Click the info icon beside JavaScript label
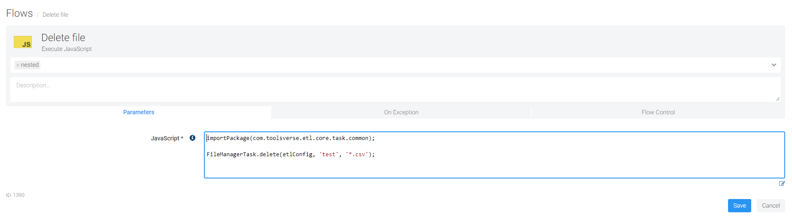The width and height of the screenshot is (792, 217). tap(192, 138)
